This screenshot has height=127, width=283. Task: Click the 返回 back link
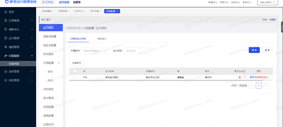click(272, 20)
